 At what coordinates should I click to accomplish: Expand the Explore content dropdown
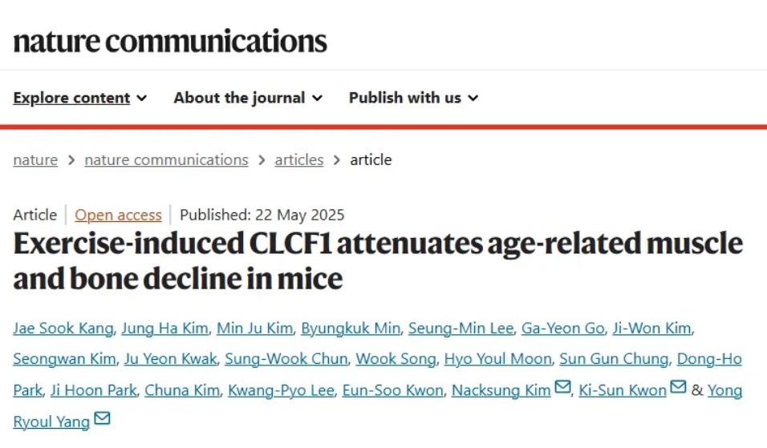(79, 98)
